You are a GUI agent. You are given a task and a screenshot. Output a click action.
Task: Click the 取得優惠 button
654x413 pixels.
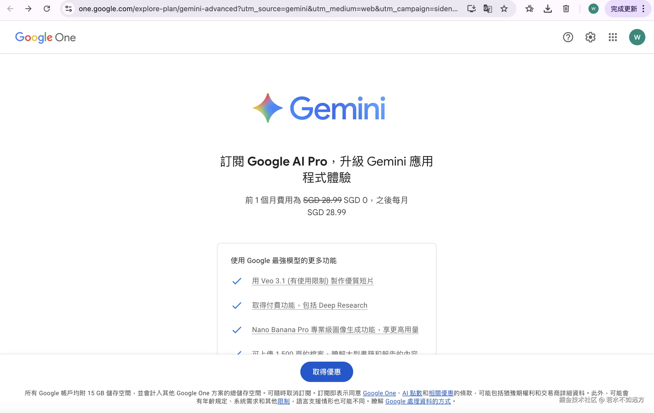click(x=326, y=372)
